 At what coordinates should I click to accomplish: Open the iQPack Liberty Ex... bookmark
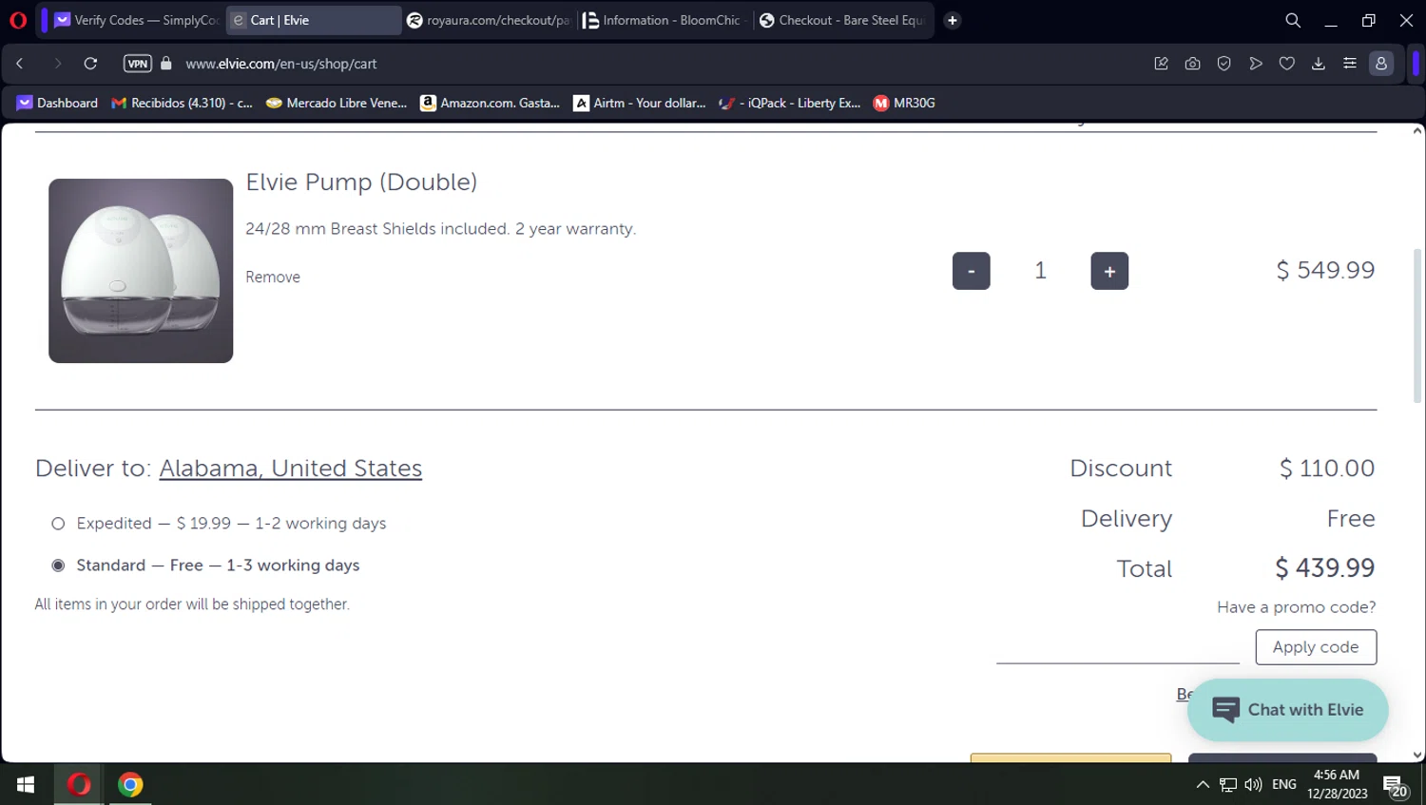pyautogui.click(x=790, y=103)
